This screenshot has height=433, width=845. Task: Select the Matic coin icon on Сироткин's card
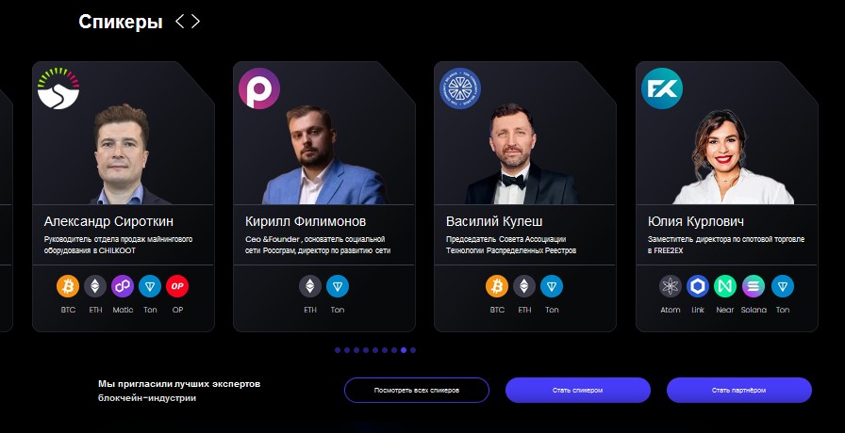(x=123, y=286)
